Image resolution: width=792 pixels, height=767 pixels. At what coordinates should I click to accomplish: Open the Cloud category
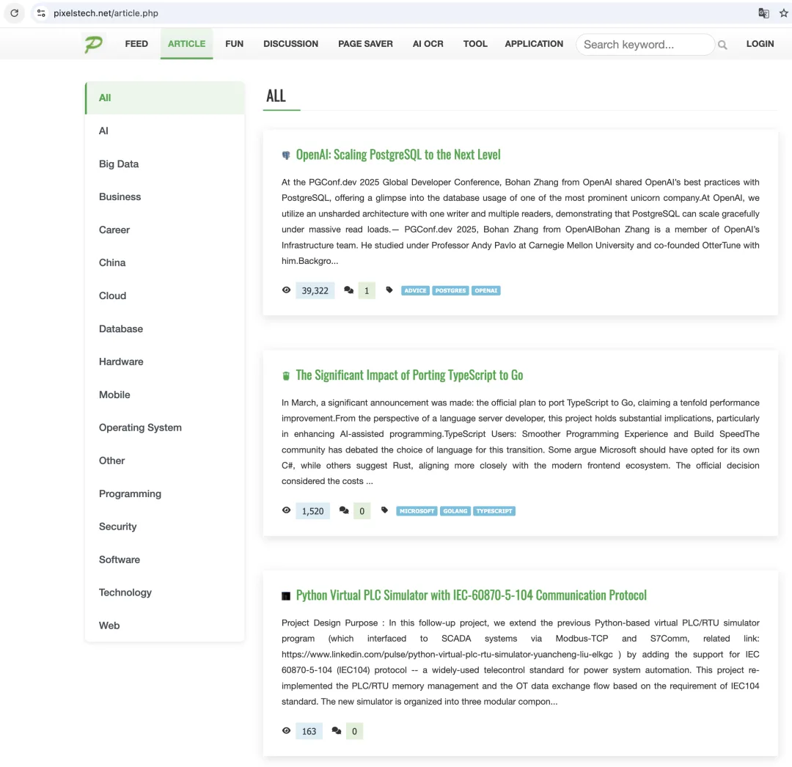click(165, 296)
